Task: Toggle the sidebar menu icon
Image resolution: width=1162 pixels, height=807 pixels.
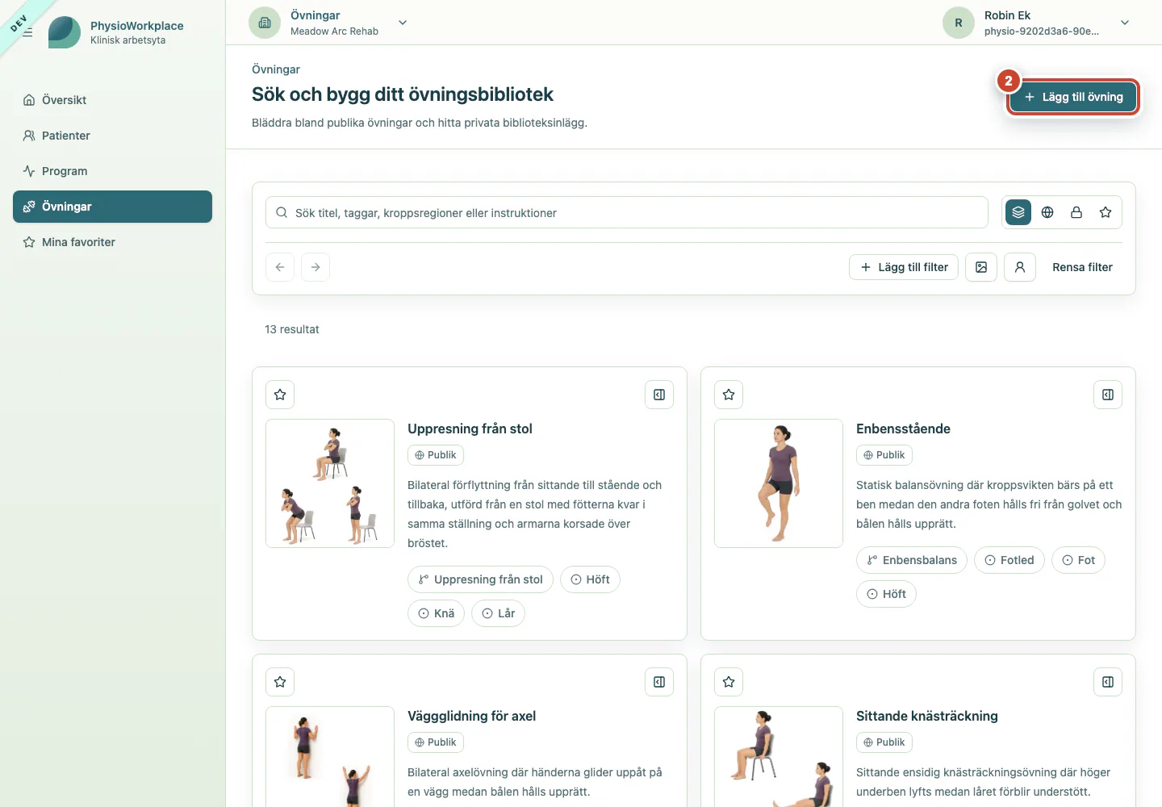Action: tap(27, 32)
